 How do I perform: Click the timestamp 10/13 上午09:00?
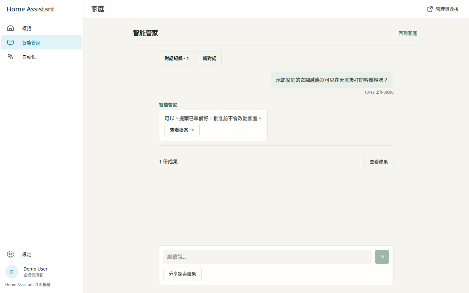379,92
